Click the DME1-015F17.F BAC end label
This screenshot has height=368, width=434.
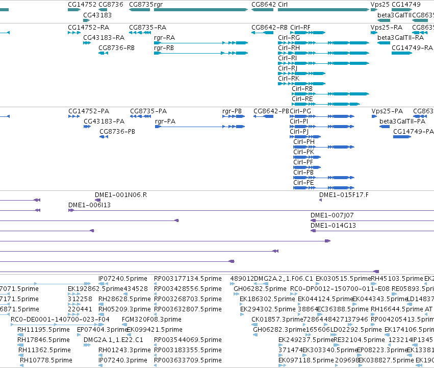[344, 195]
